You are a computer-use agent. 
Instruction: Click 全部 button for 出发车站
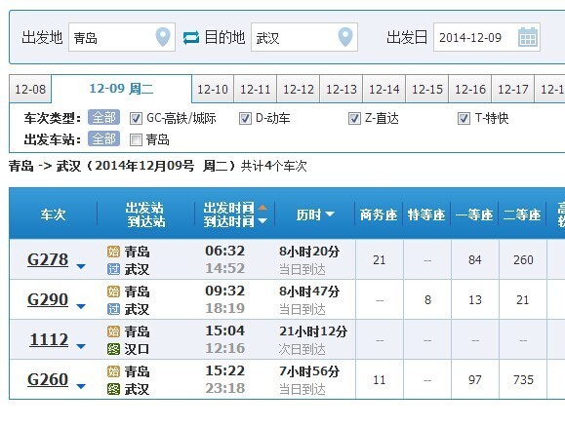pyautogui.click(x=103, y=139)
